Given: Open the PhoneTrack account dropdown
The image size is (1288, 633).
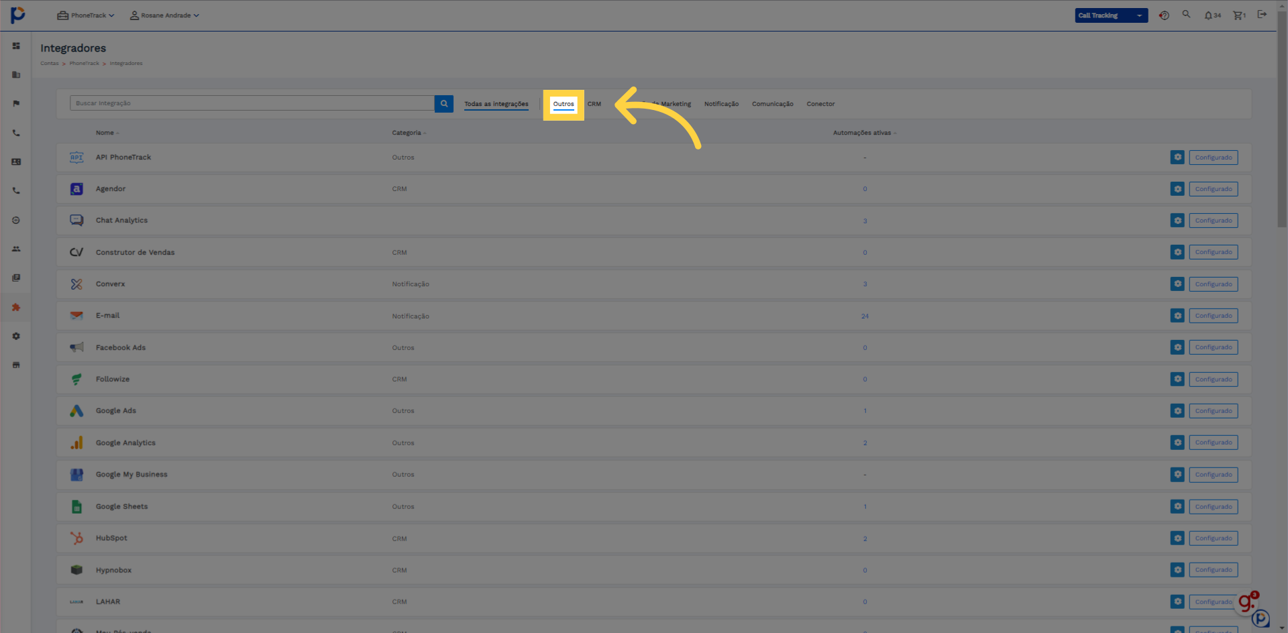Looking at the screenshot, I should pyautogui.click(x=86, y=15).
